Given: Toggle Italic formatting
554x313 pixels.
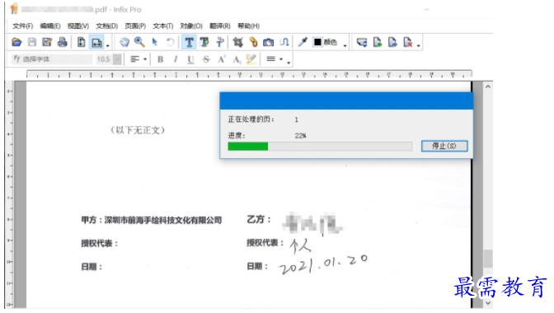Looking at the screenshot, I should [176, 59].
